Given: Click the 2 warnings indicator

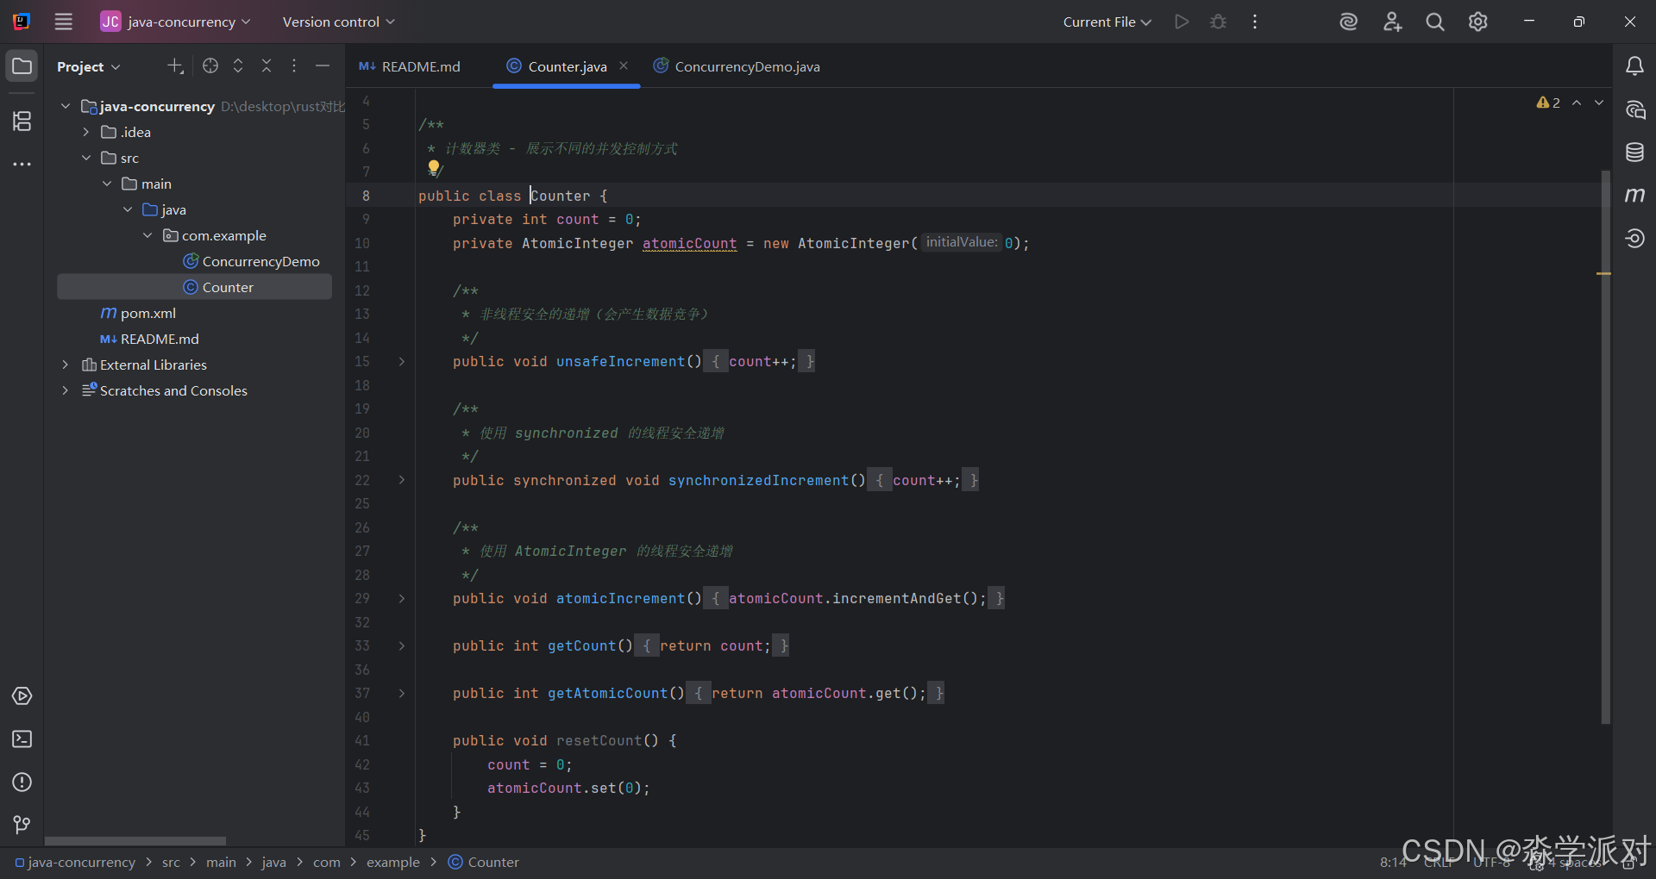Looking at the screenshot, I should coord(1547,103).
